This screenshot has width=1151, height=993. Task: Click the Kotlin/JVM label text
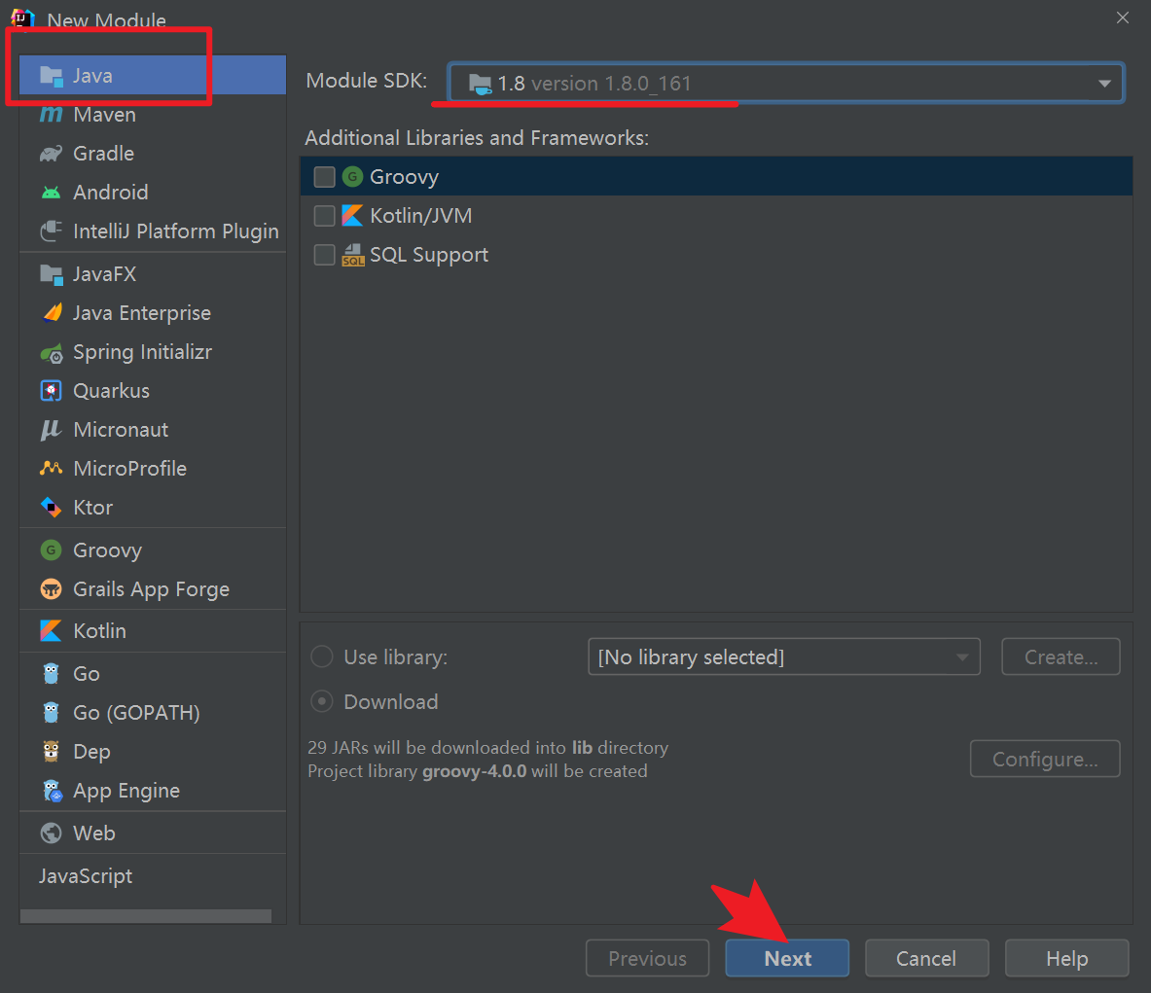click(x=420, y=216)
